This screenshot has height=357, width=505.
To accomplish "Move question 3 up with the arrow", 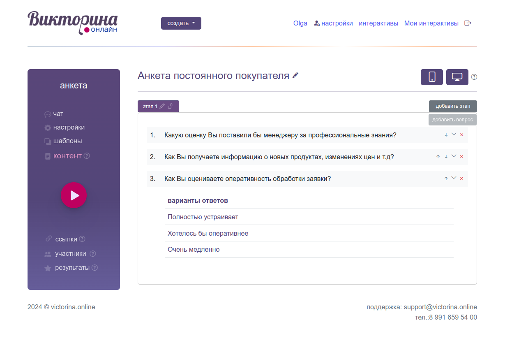I will click(446, 178).
